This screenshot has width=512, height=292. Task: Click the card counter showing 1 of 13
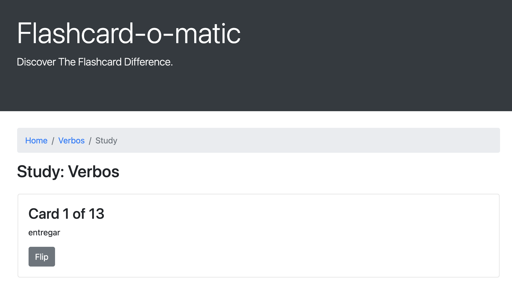pos(66,214)
